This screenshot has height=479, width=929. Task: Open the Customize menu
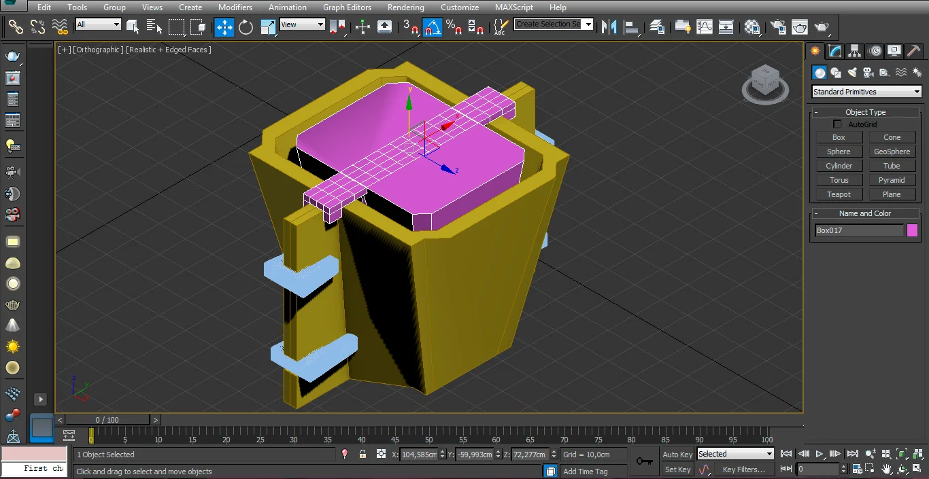[460, 7]
